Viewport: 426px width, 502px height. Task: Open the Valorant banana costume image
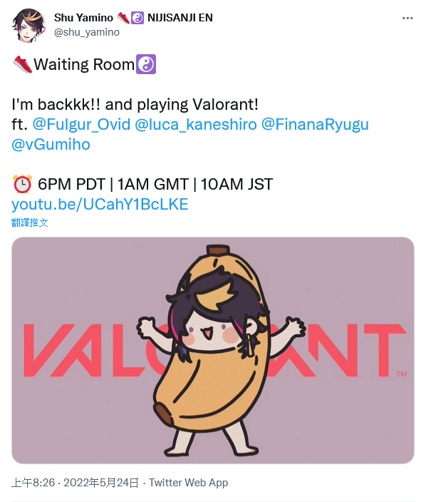(x=213, y=350)
